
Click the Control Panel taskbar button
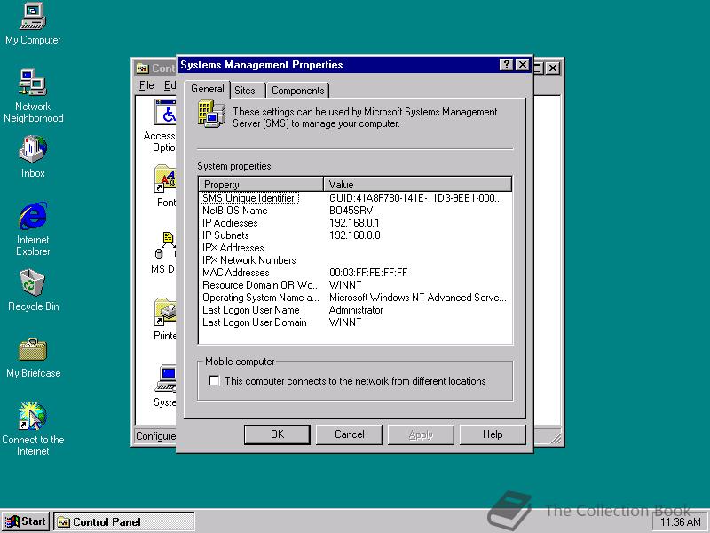click(124, 521)
